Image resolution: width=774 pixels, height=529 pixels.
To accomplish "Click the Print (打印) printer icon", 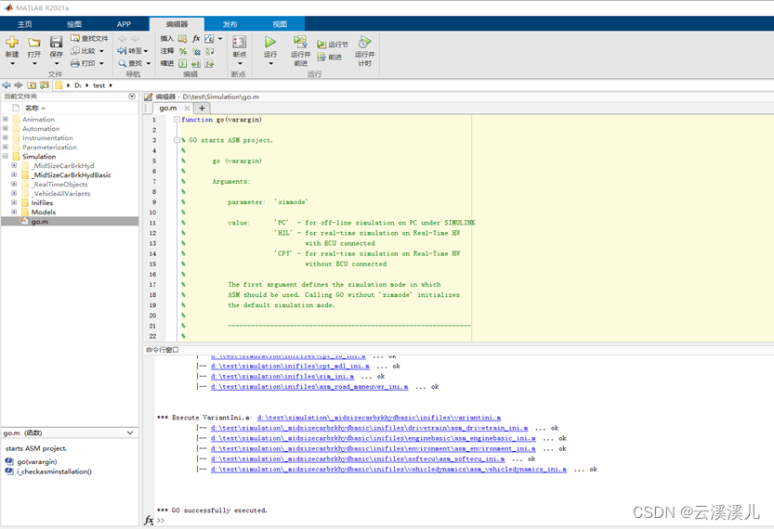I will 75,63.
